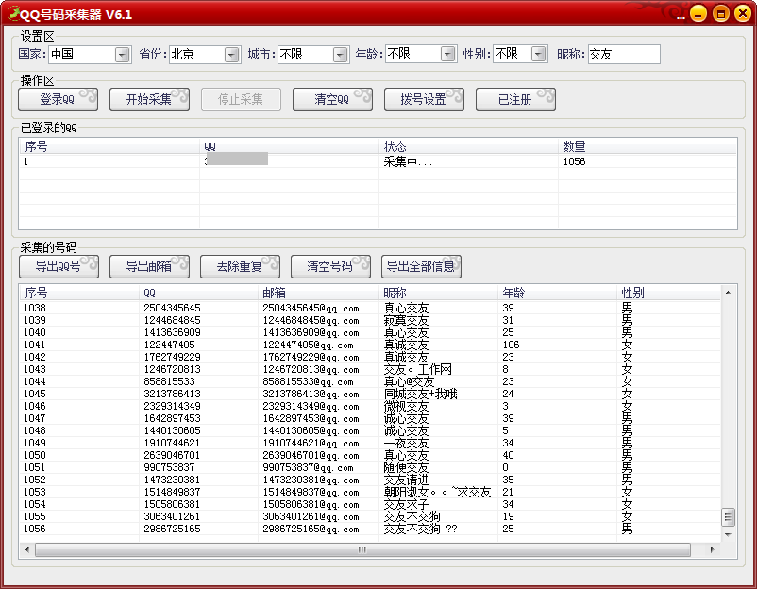Sort collected list by 邮箱 column header
Screen dimensions: 757x589
click(318, 293)
